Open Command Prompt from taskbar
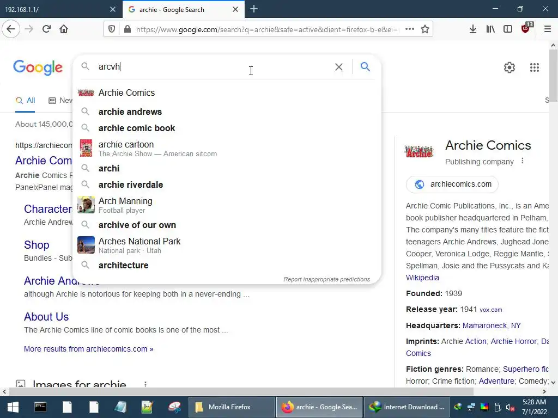The height and width of the screenshot is (418, 558). [x=40, y=407]
